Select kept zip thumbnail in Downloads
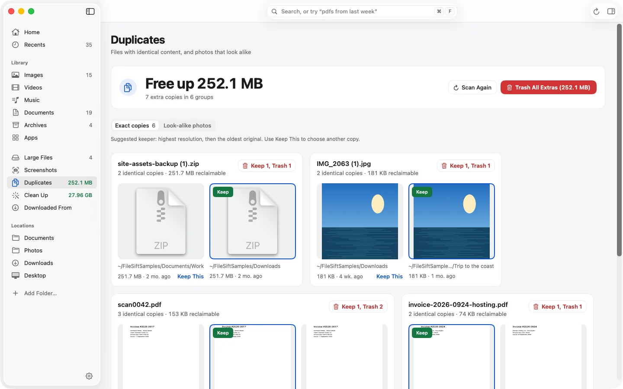623x389 pixels. point(253,221)
